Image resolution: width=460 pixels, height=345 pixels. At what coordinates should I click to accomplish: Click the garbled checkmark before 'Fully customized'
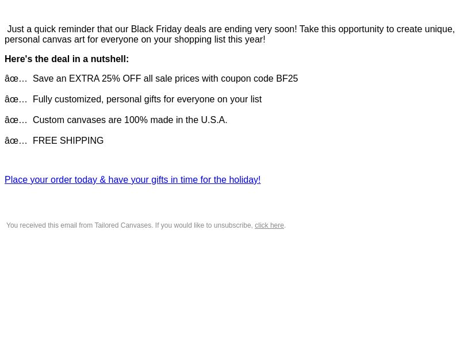(x=16, y=99)
